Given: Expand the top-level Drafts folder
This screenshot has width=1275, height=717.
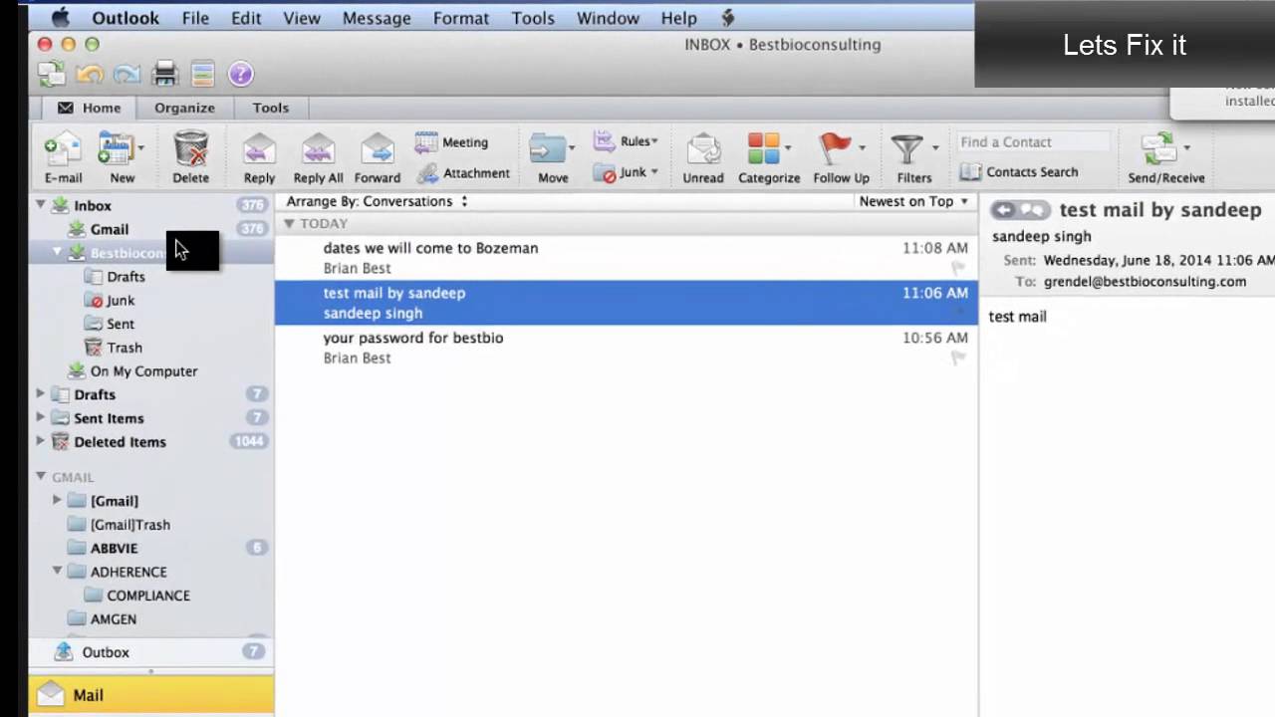Looking at the screenshot, I should click(x=41, y=394).
